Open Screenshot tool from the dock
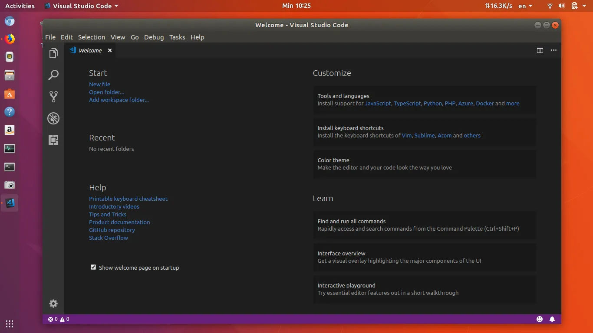The image size is (593, 333). 10,185
